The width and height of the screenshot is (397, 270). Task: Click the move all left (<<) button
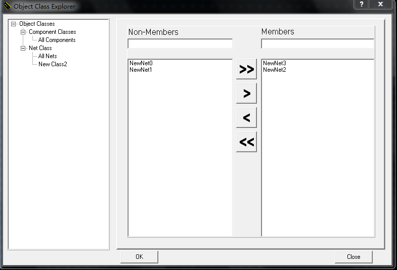(246, 142)
